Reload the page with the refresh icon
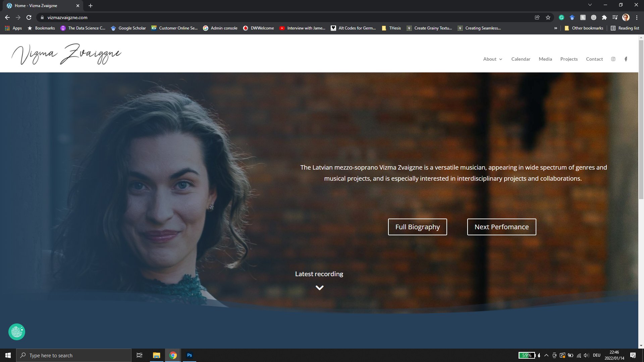 [x=29, y=17]
